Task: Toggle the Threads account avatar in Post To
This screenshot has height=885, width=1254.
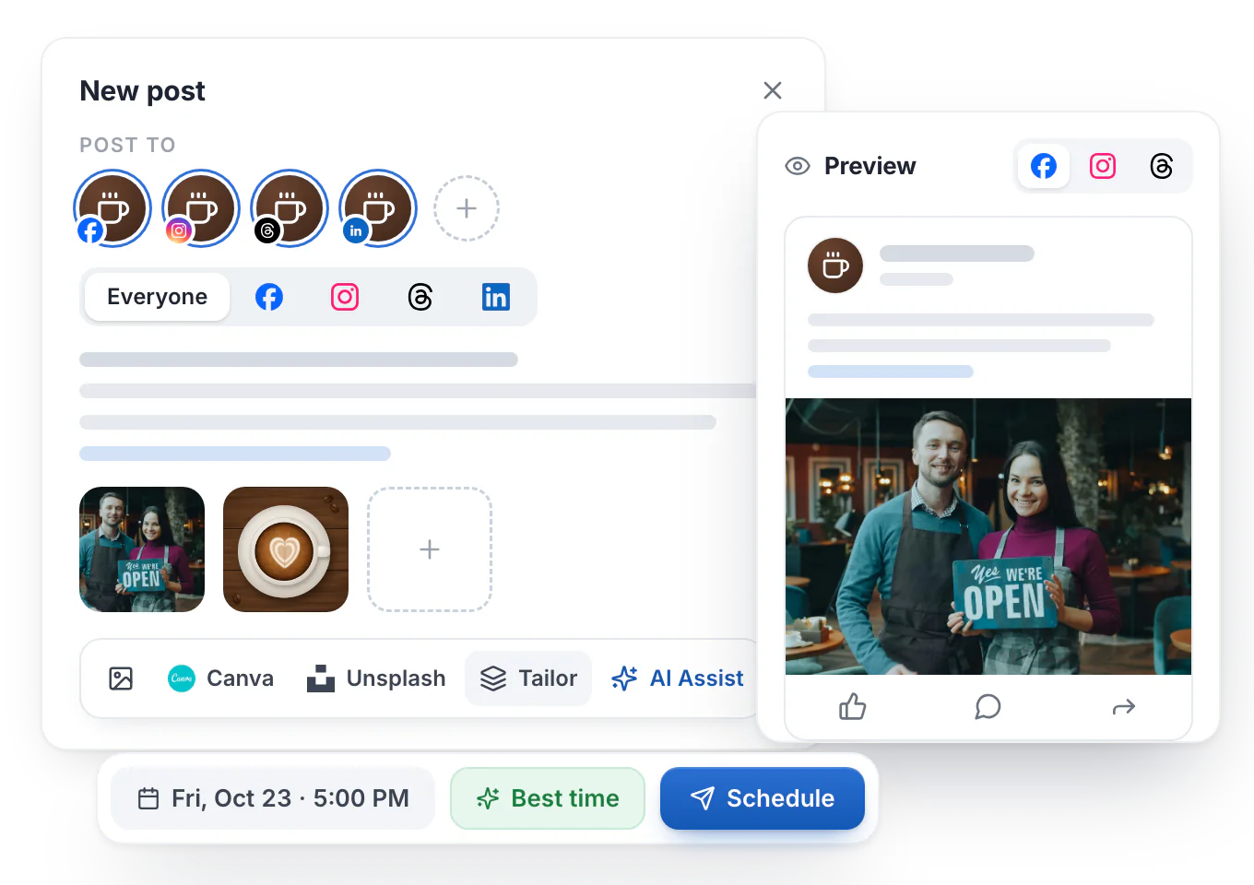Action: [x=290, y=208]
